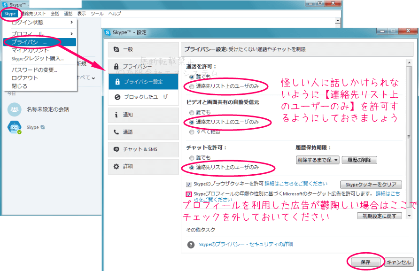Click settings panel scrollbar up arrow
Image resolution: width=419 pixels, height=271 pixels.
click(409, 62)
